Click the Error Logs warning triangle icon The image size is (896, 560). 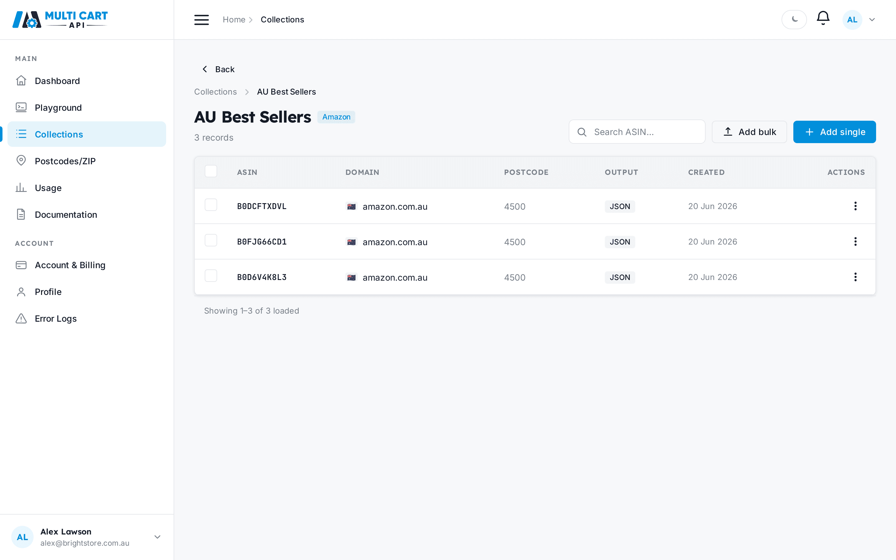point(21,319)
